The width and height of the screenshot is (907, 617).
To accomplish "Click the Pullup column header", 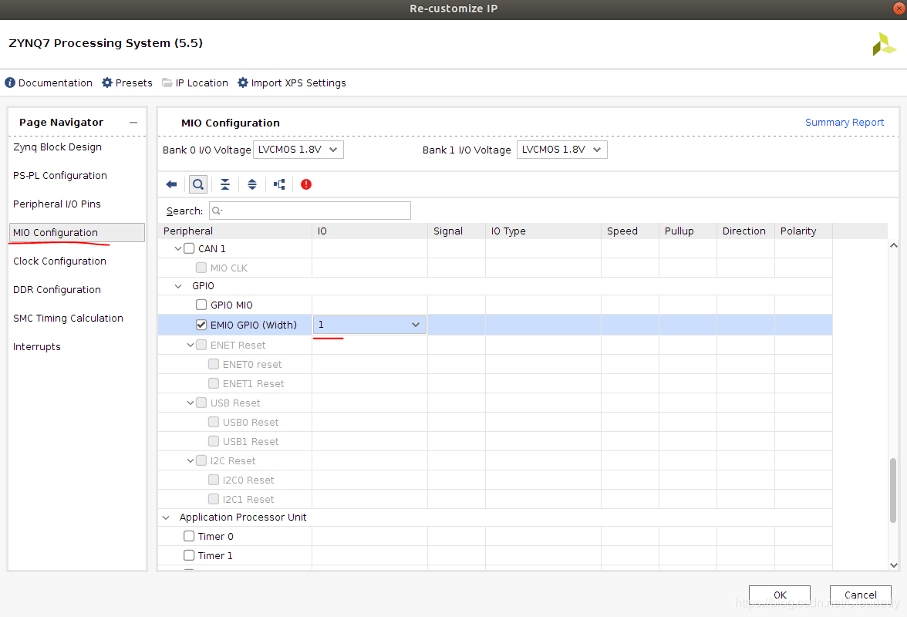I will pos(688,231).
